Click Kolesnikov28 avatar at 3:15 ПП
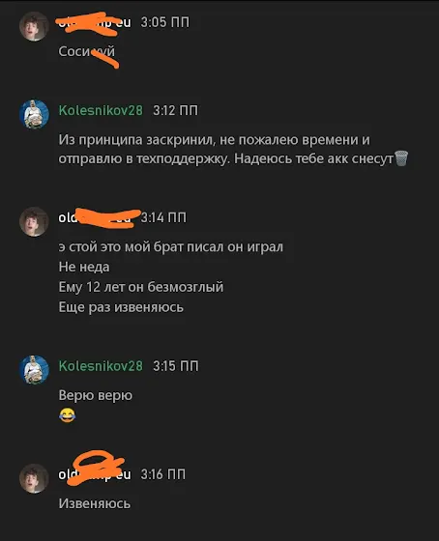 (34, 369)
